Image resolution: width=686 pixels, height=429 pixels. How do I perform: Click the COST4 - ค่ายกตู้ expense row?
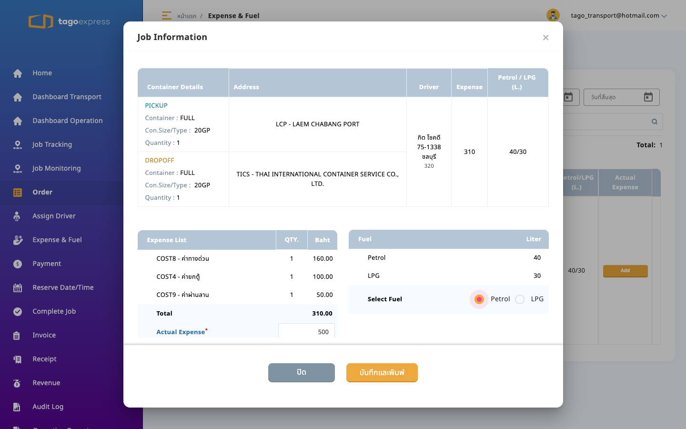[x=237, y=276]
